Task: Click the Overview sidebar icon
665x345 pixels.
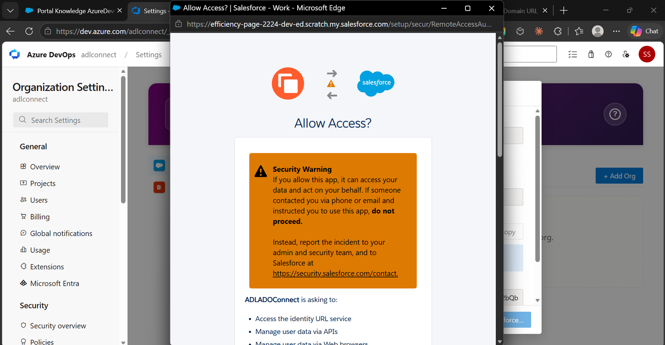Action: coord(23,166)
